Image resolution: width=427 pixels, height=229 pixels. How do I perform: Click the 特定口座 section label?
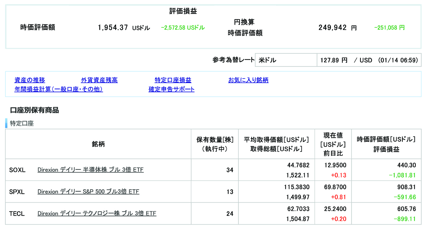click(22, 123)
